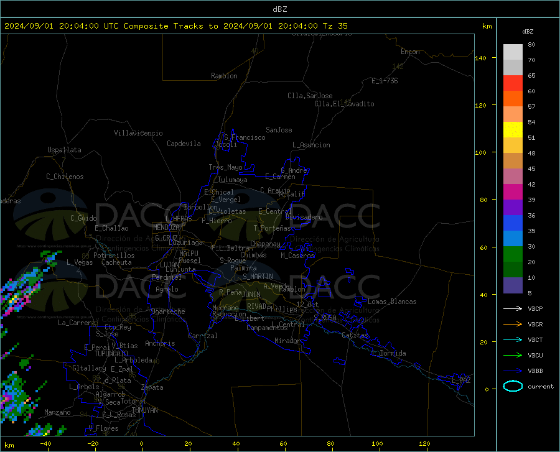This screenshot has width=560, height=452.
Task: Click the dBZ title at top
Action: pos(279,9)
